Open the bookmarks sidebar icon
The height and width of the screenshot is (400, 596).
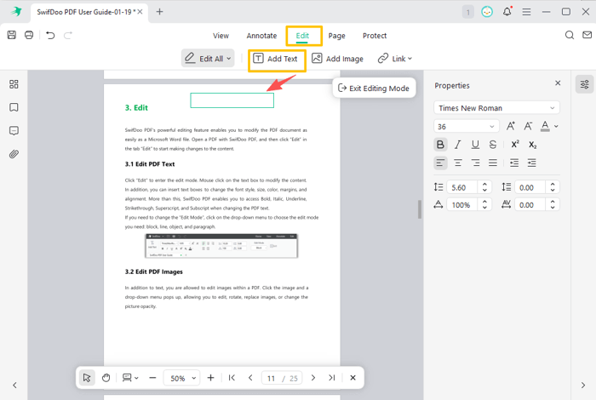tap(14, 107)
